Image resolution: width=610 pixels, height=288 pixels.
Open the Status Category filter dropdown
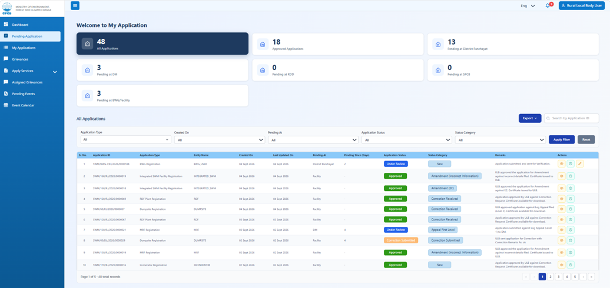click(x=500, y=140)
